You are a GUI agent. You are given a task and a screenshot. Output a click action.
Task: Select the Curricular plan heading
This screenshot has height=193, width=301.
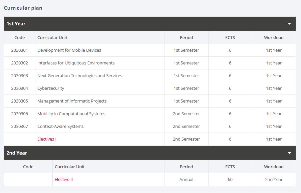pyautogui.click(x=23, y=8)
